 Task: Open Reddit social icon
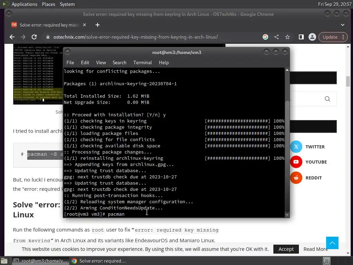(x=296, y=178)
